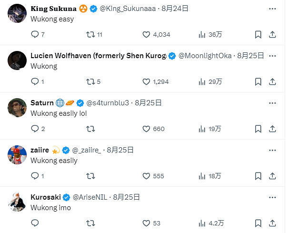Open more options on Saturn's tweet

(x=272, y=102)
